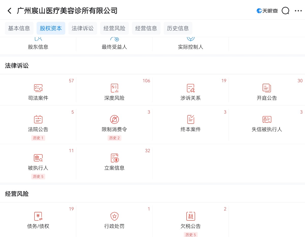Image resolution: width=305 pixels, height=237 pixels.
Task: Click the 历史 2 badge under 限制消费令
Action: [x=114, y=138]
